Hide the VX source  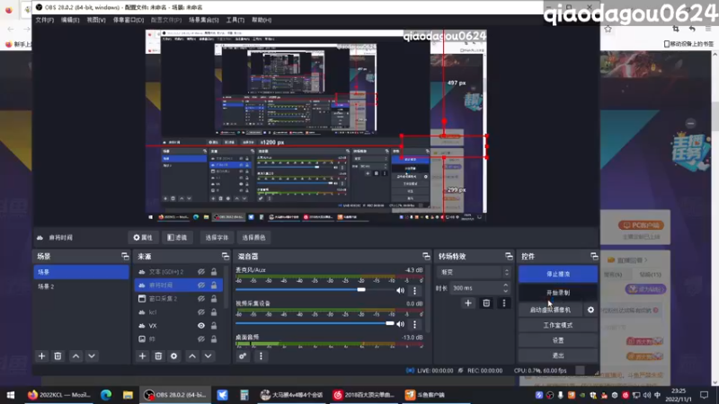point(201,326)
